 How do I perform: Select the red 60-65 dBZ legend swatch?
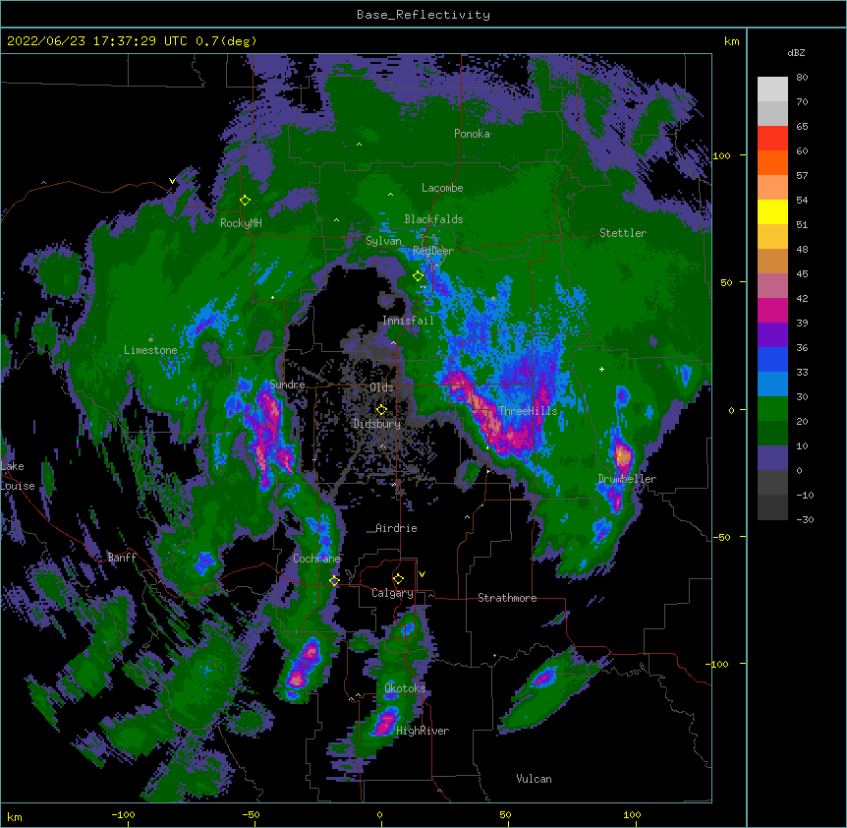click(x=772, y=138)
